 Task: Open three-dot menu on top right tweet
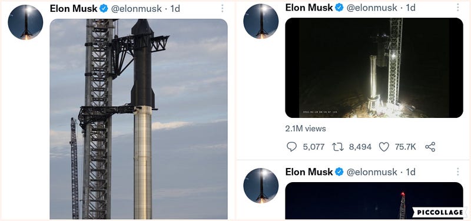(458, 7)
